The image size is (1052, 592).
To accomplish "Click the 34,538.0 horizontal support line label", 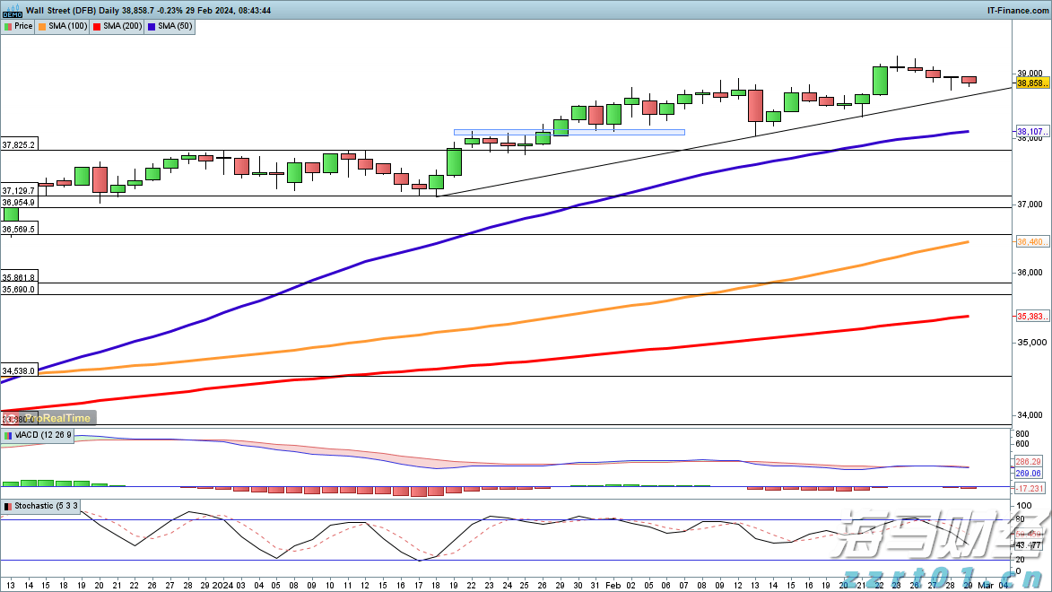I will click(x=19, y=370).
